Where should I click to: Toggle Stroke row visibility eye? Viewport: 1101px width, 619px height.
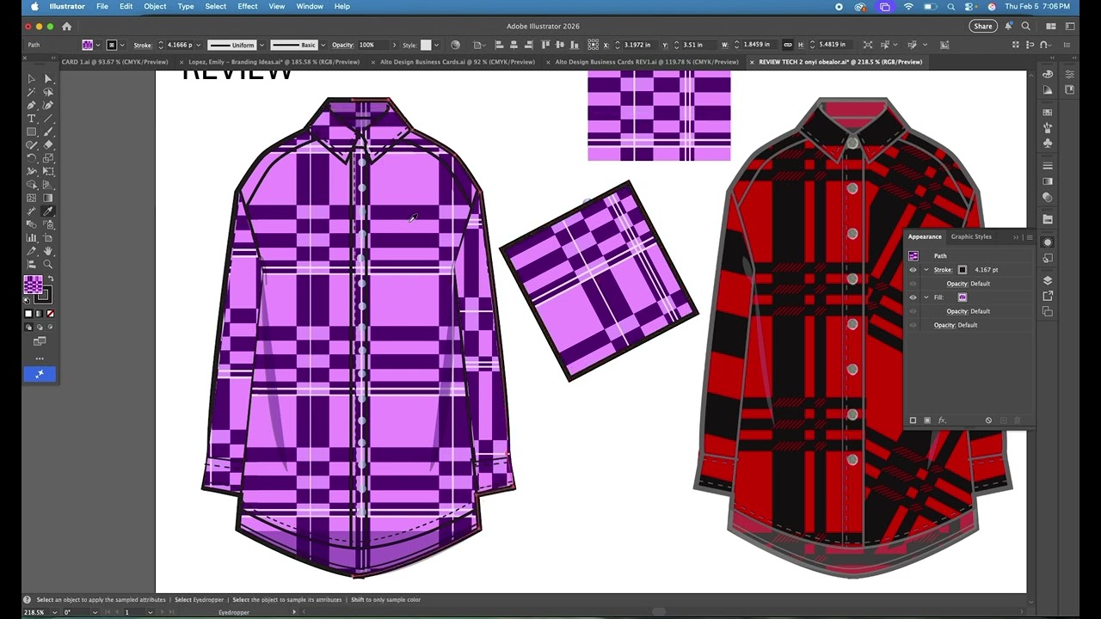[913, 270]
